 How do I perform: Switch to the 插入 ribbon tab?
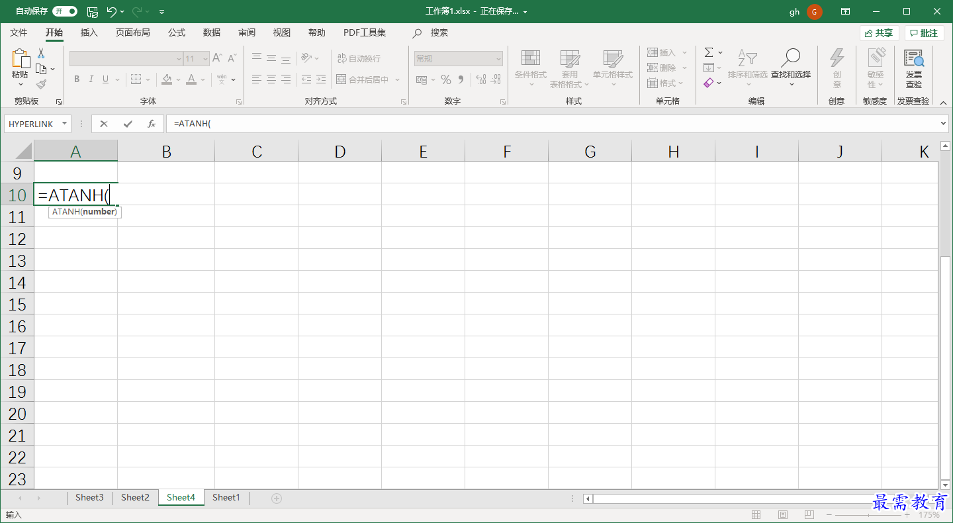(x=89, y=32)
